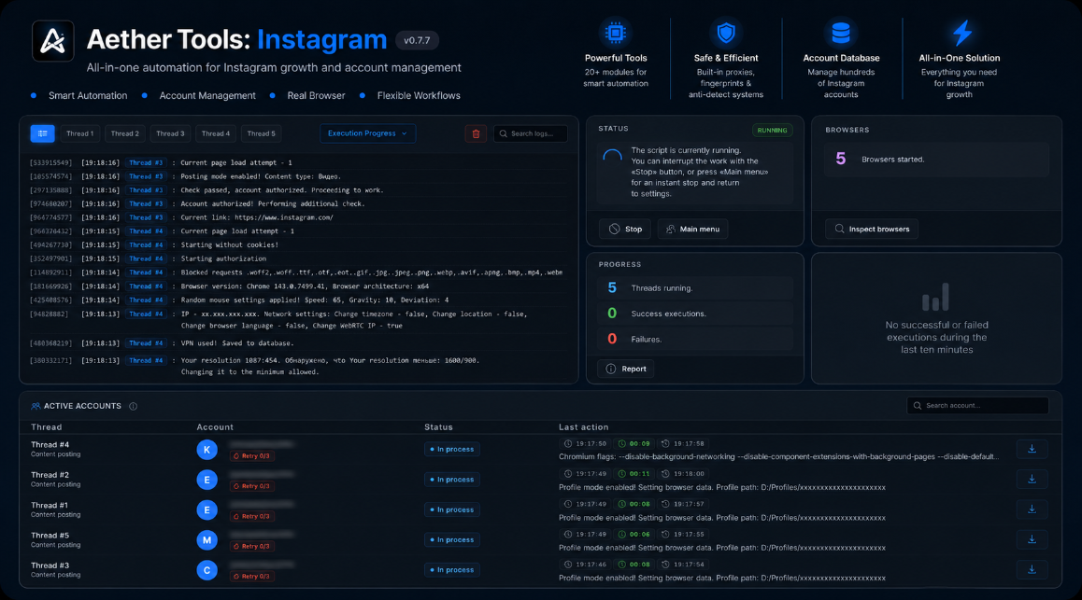1082x600 pixels.
Task: Click In process status of Thread #4
Action: (x=452, y=449)
